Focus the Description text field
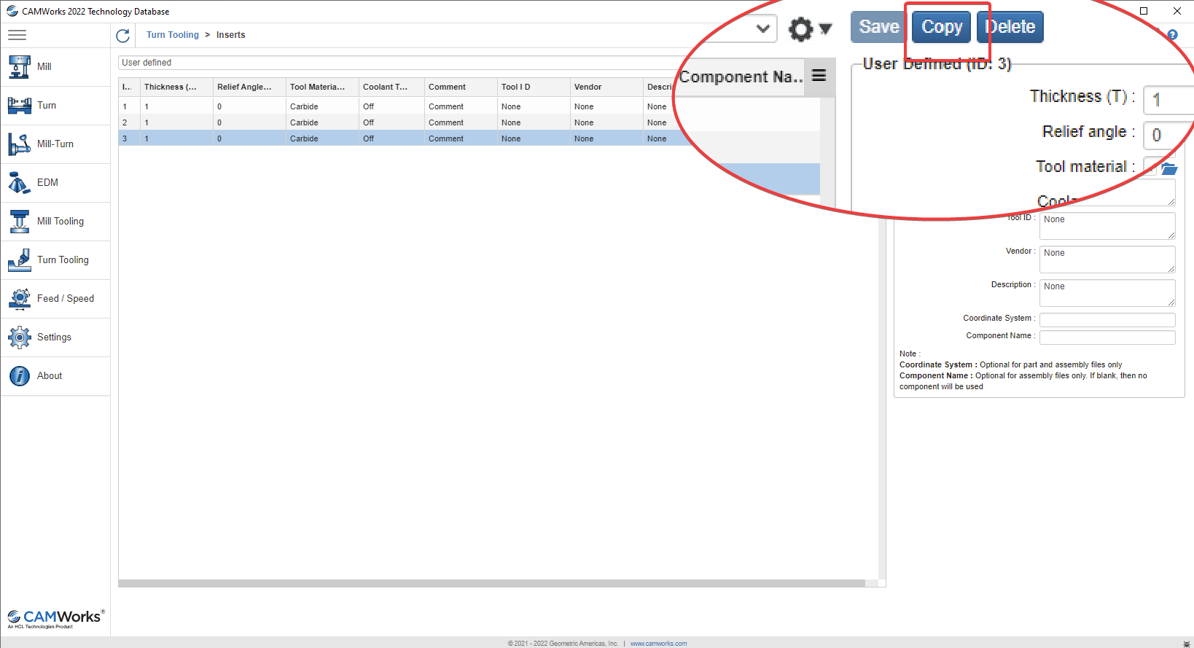This screenshot has width=1194, height=648. pyautogui.click(x=1107, y=293)
